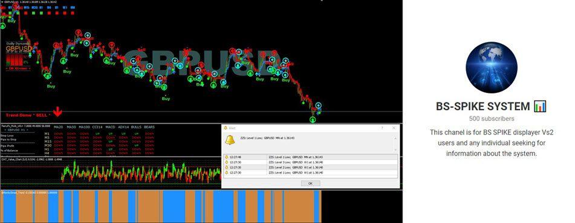The image size is (575, 223).
Task: Select the 12:27:48 alert row
Action: (311, 157)
